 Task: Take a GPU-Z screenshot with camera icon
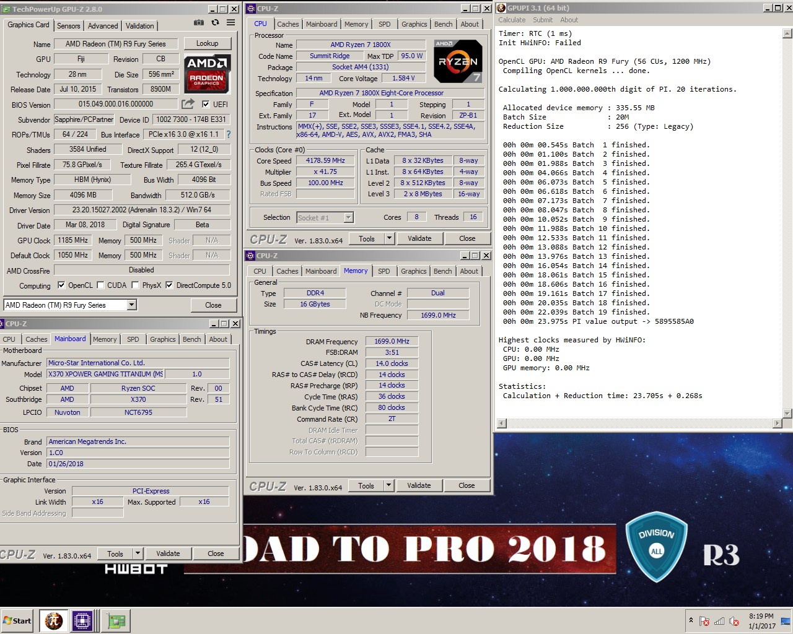pyautogui.click(x=198, y=23)
